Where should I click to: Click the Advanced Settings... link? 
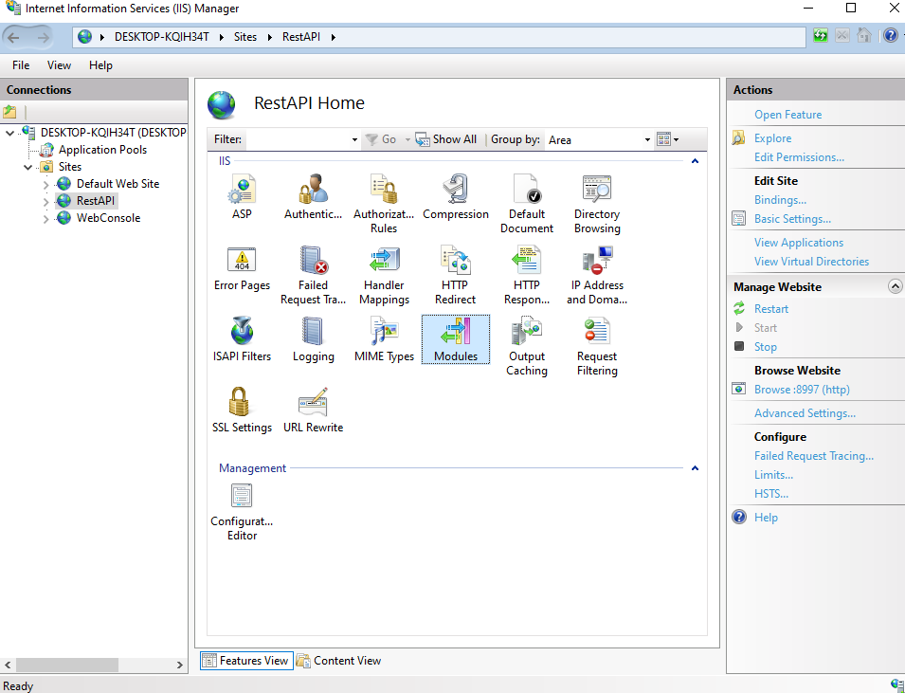tap(804, 413)
